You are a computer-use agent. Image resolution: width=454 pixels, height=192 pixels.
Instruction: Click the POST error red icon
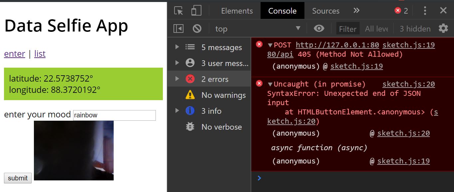coord(259,44)
